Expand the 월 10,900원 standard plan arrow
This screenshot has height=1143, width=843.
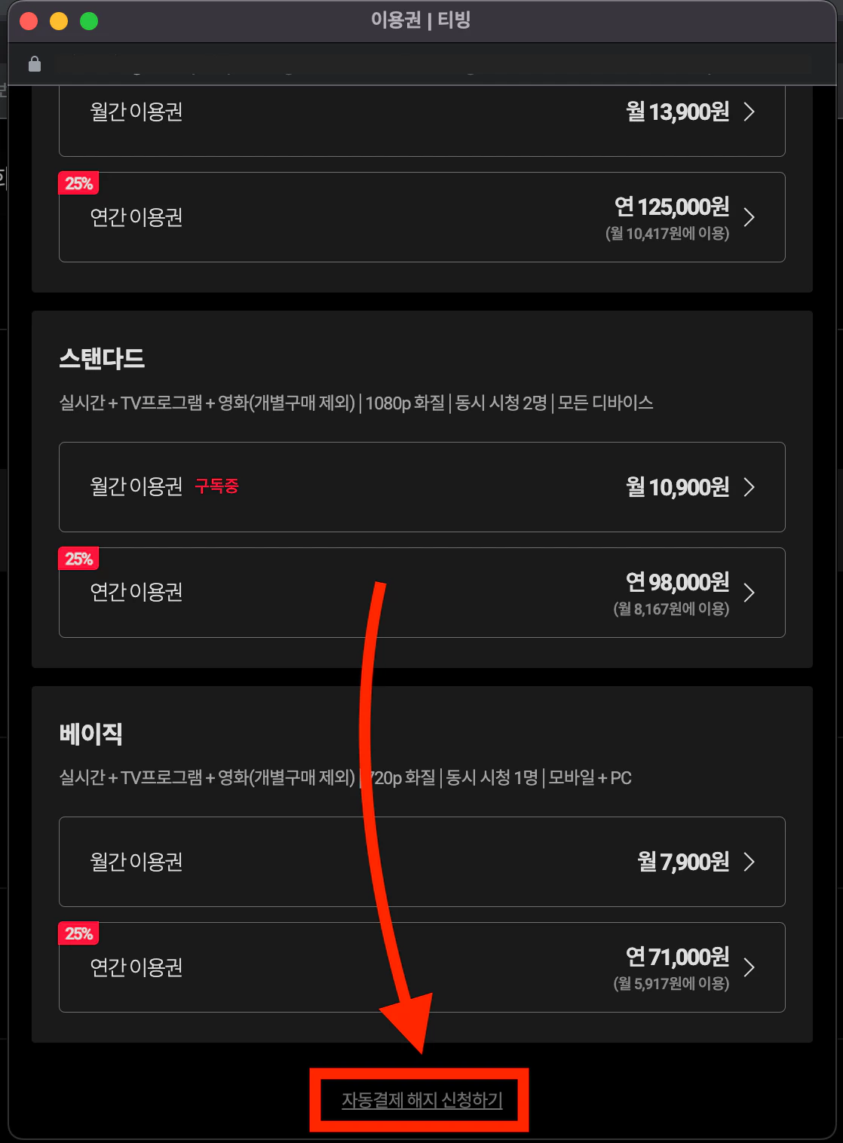[749, 487]
